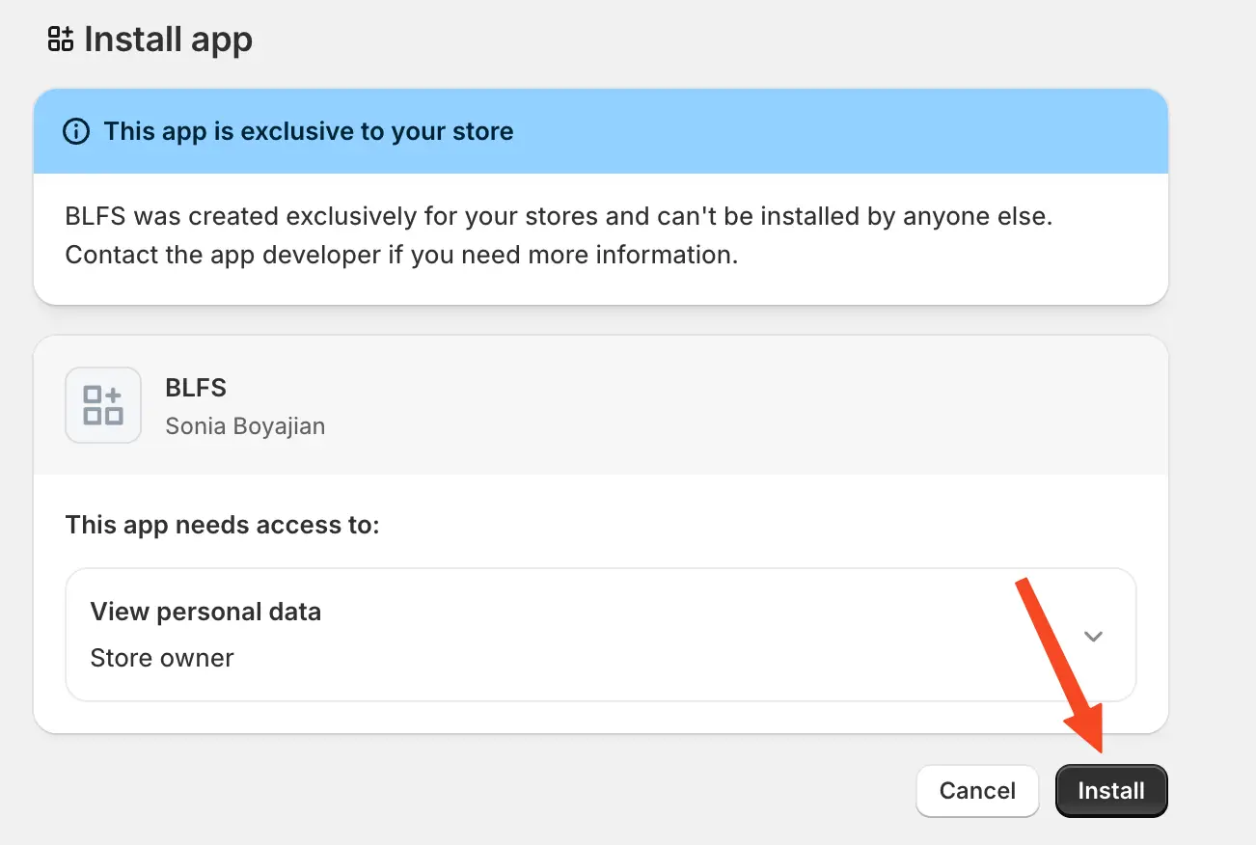Click the BLFS app summary card

point(600,405)
